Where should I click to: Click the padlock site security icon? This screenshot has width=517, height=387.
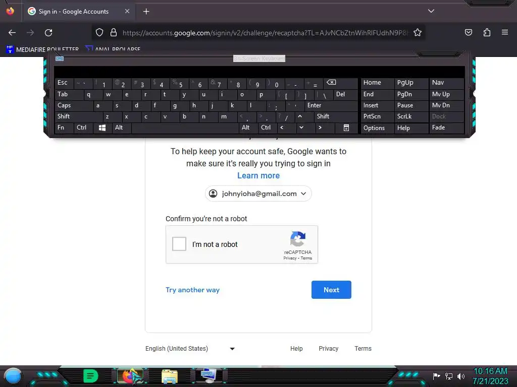coord(114,33)
